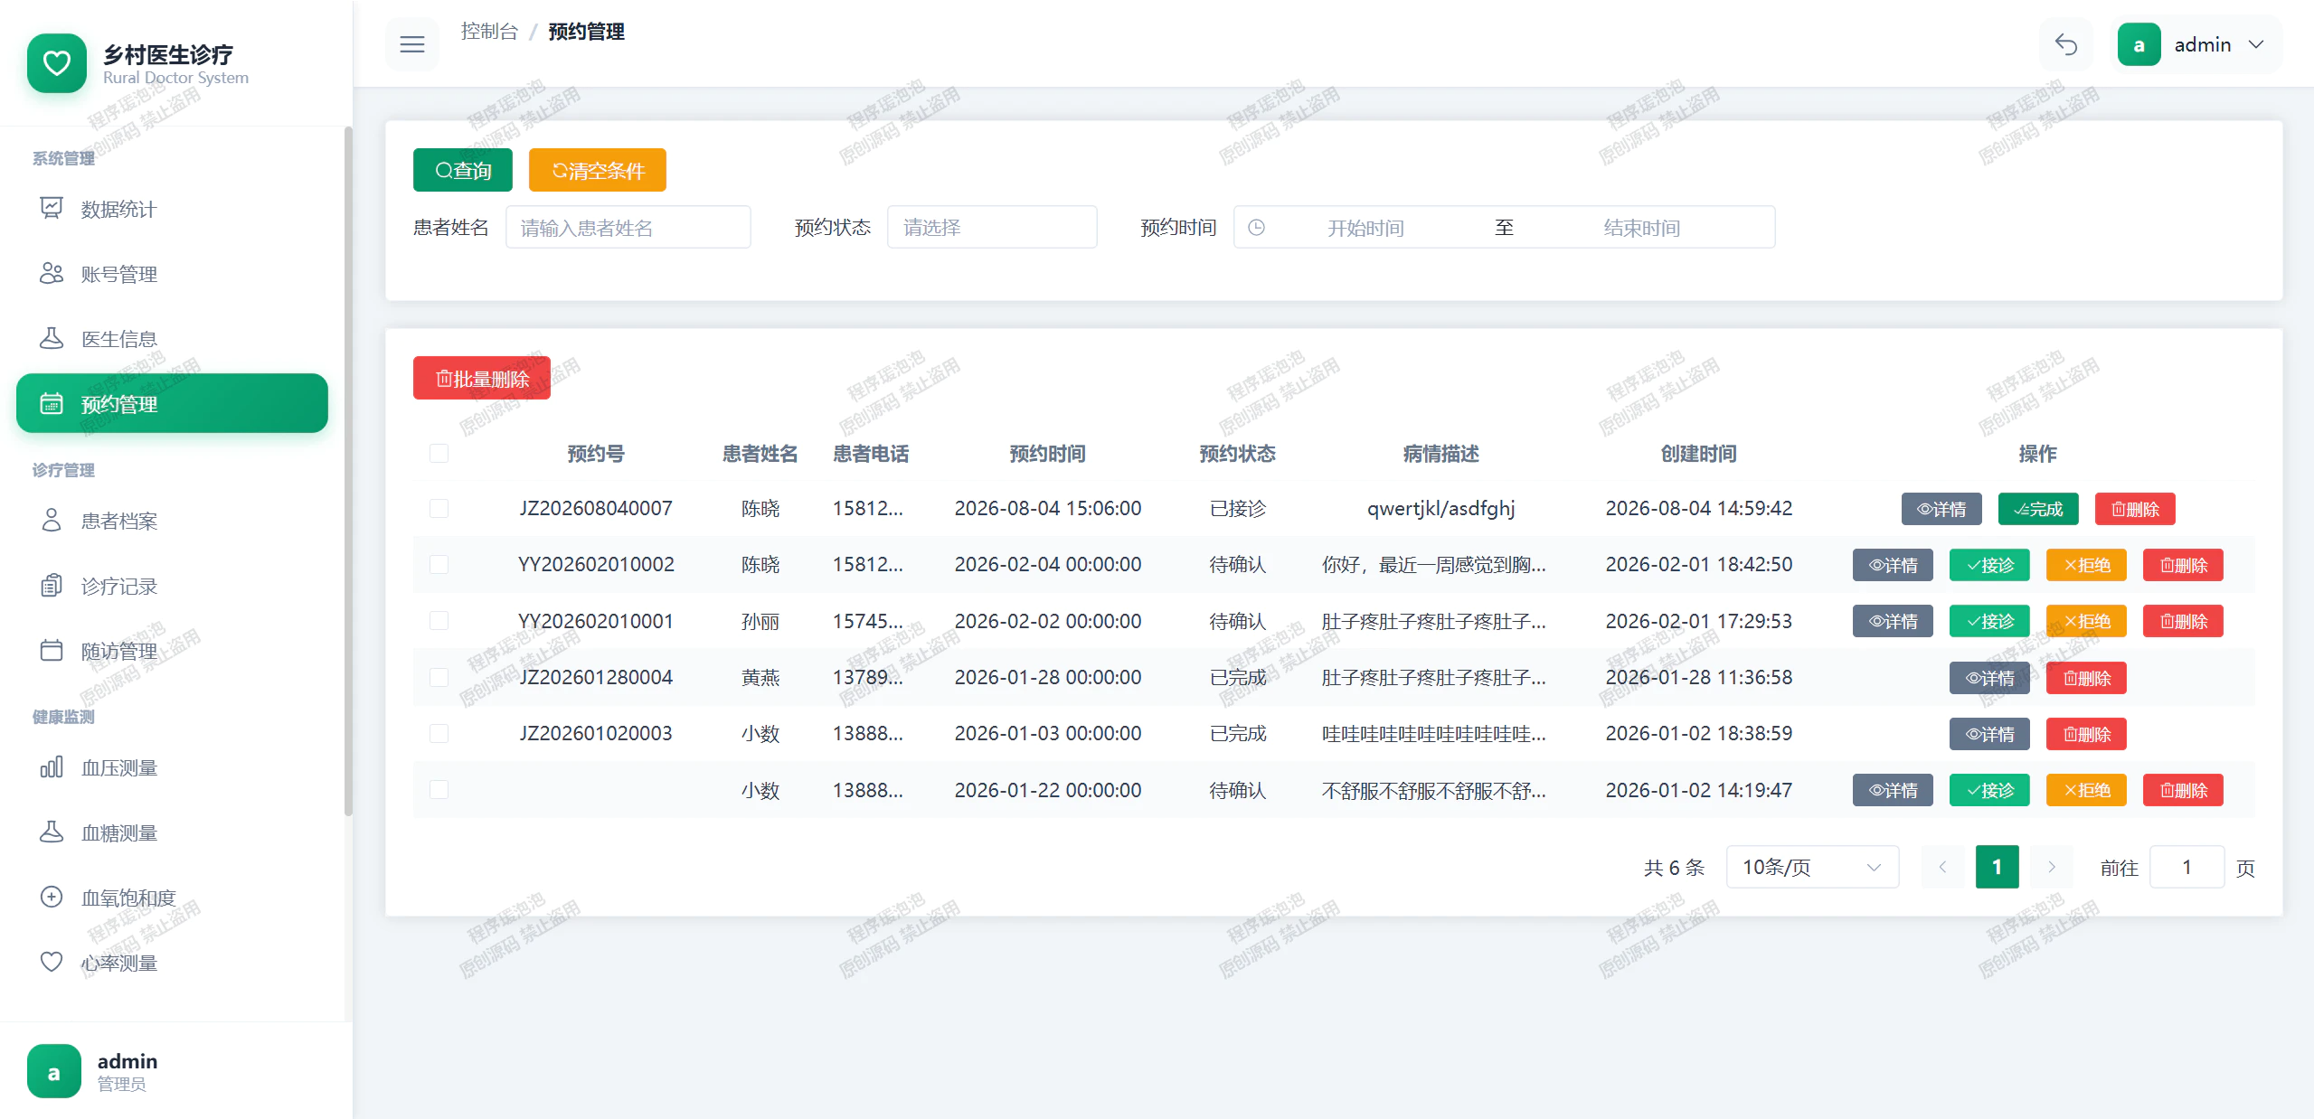Open 随访管理 menu item
This screenshot has height=1119, width=2314.
coord(172,651)
